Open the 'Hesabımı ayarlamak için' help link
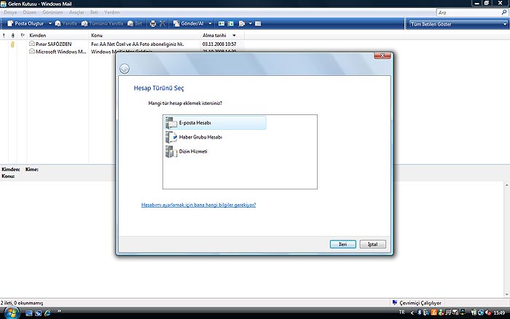This screenshot has height=319, width=510. tap(198, 205)
